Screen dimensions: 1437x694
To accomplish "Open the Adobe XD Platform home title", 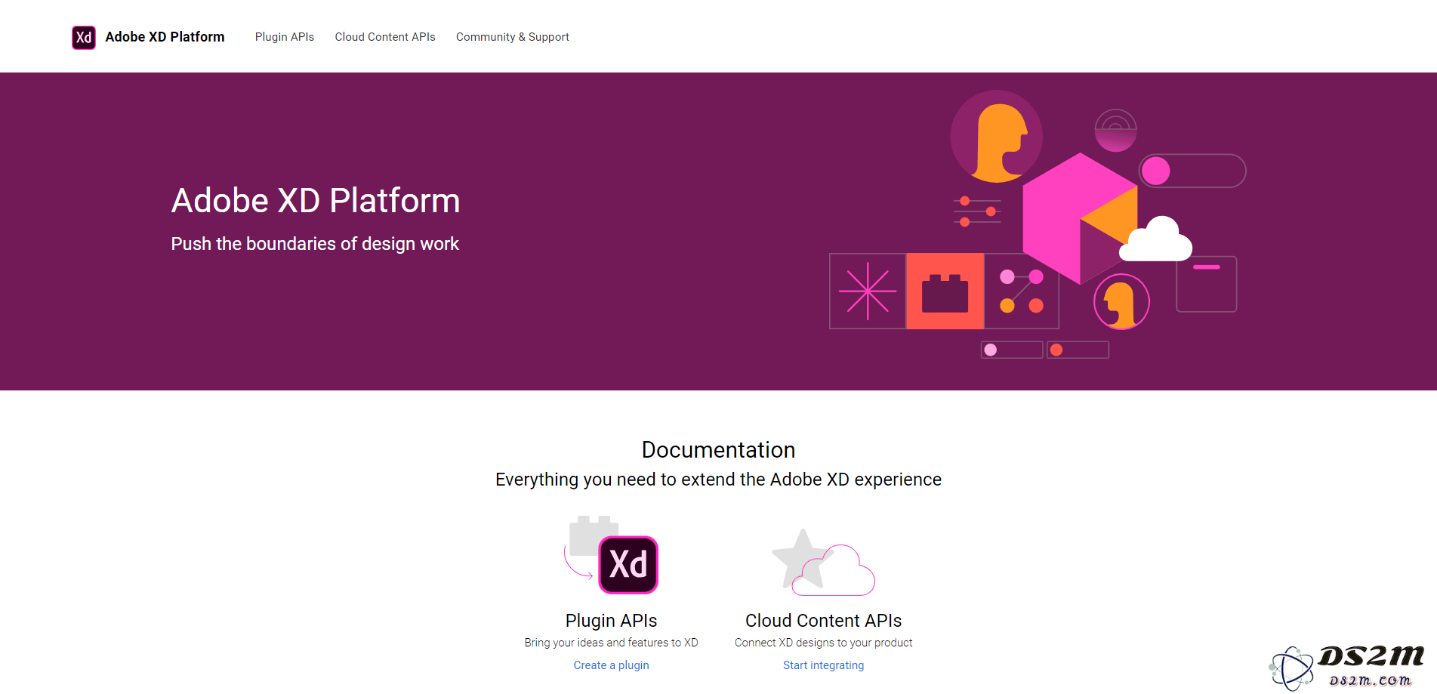I will [165, 37].
